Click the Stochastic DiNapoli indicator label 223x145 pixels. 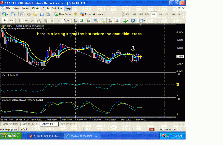pos(22,100)
